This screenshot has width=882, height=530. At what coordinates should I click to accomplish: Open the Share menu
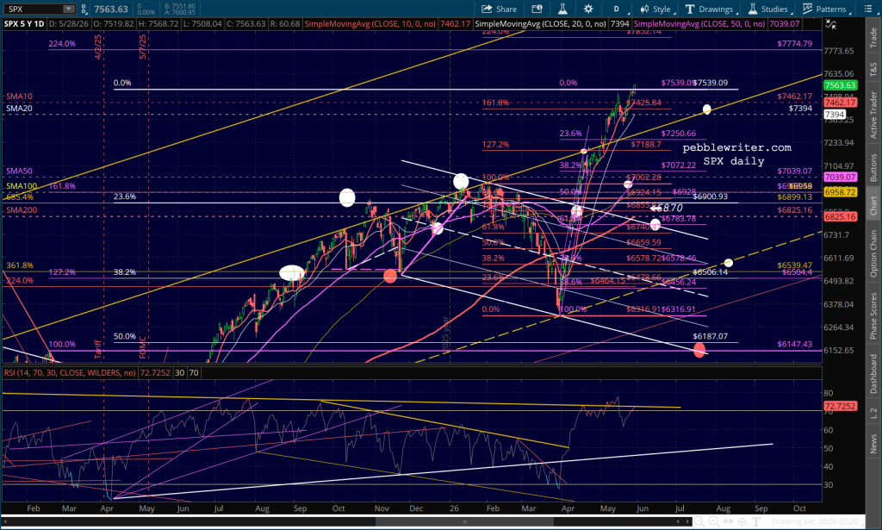pyautogui.click(x=499, y=9)
